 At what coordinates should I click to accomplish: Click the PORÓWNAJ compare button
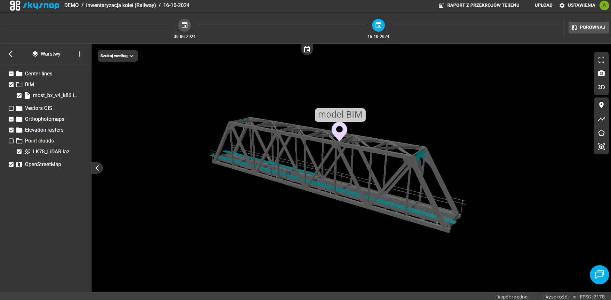pos(589,27)
